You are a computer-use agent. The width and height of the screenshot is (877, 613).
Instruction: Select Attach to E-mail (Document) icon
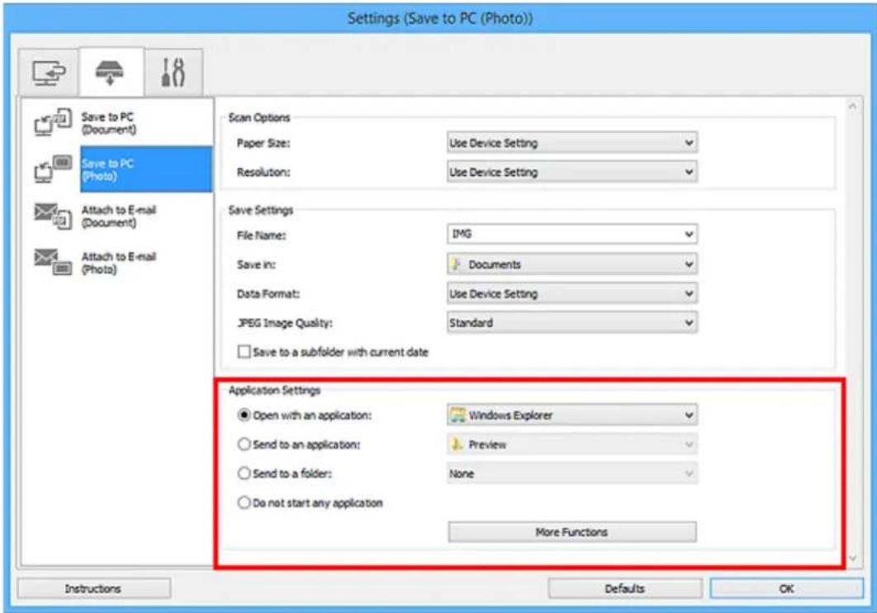[53, 216]
